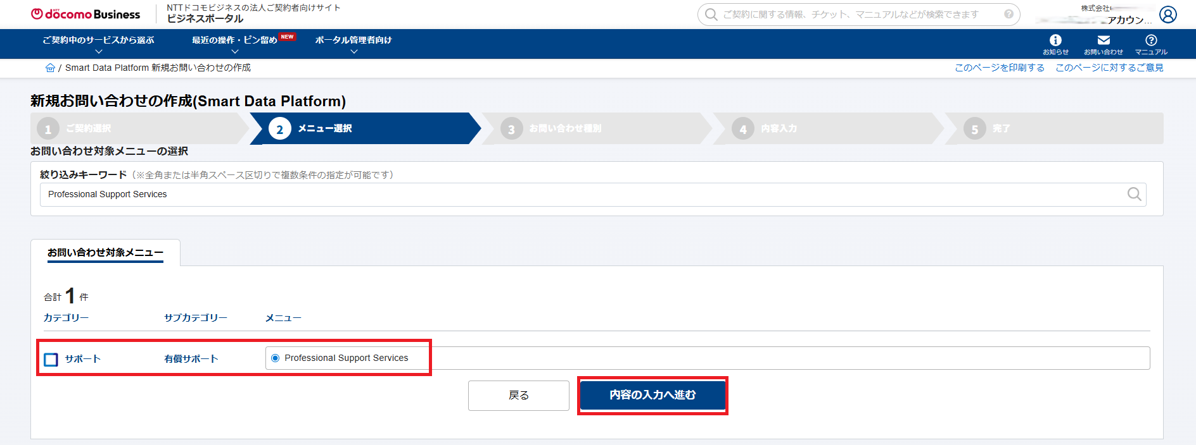Click the help icon in top search bar
This screenshot has width=1196, height=445.
coord(1008,14)
